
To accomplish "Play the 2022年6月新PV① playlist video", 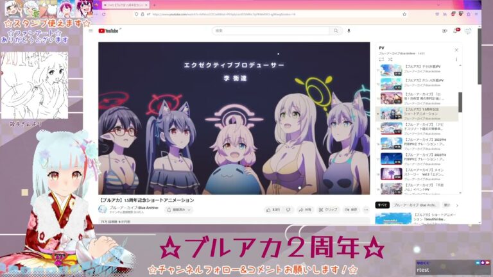I will tap(418, 159).
